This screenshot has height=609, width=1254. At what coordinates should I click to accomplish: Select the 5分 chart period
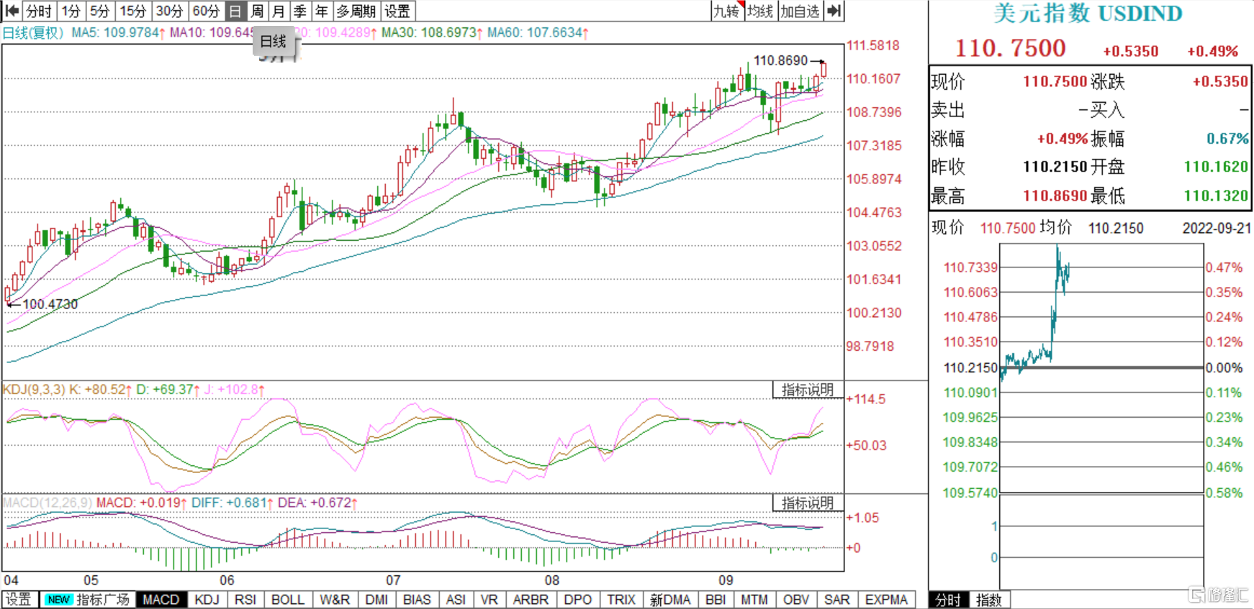[100, 11]
